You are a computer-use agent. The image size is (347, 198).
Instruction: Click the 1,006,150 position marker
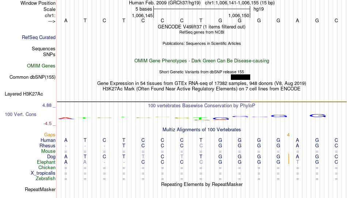click(x=239, y=15)
